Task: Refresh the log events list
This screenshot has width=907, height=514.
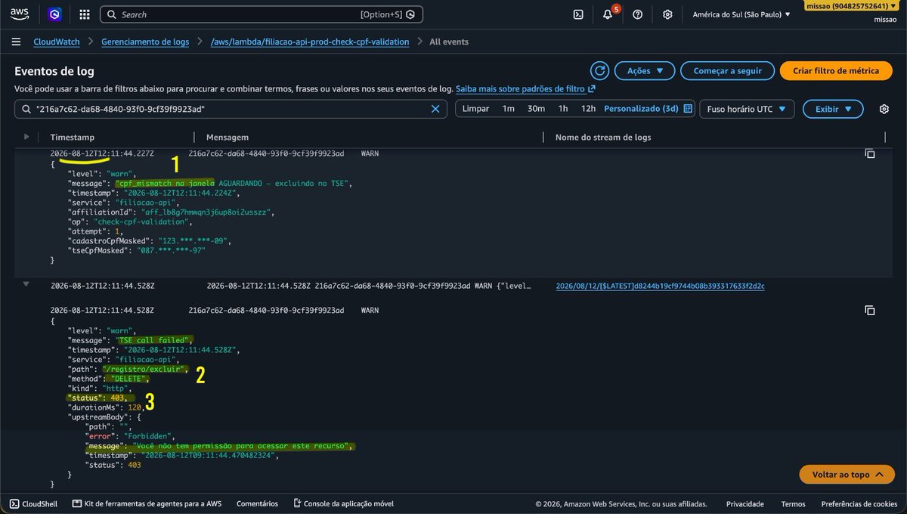Action: pyautogui.click(x=600, y=71)
